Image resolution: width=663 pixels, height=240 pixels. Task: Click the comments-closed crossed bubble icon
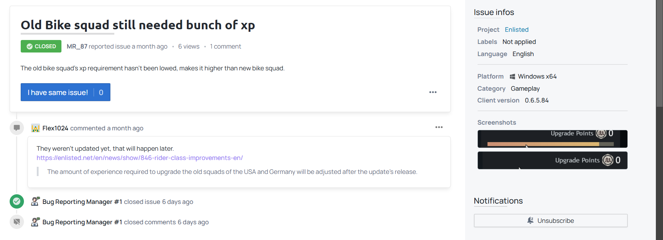(17, 222)
